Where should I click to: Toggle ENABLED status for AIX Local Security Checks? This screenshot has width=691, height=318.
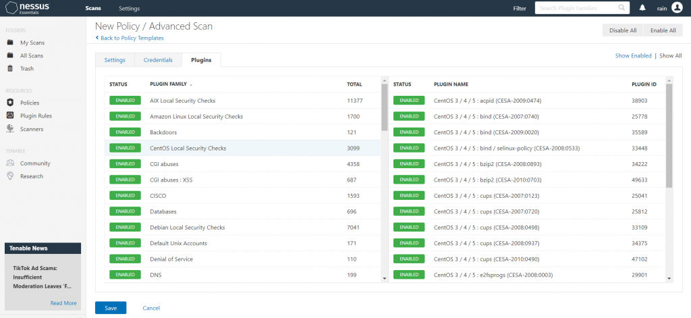pos(125,101)
